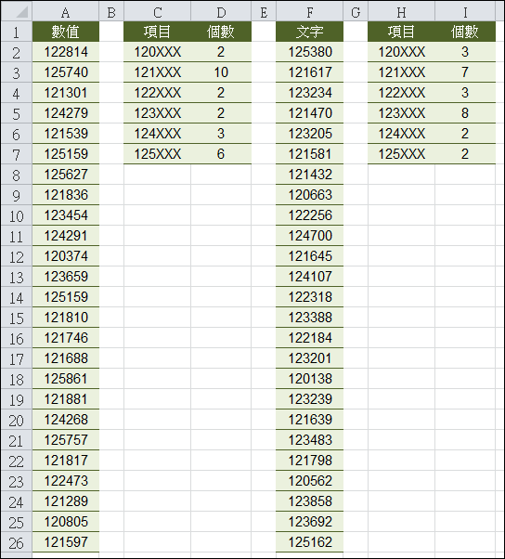Select cell 125162 in column F
The height and width of the screenshot is (559, 505).
310,542
